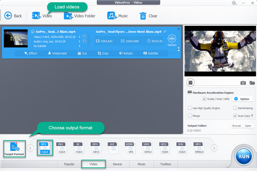The height and width of the screenshot is (171, 257).
Task: Remove the GoPro video item
Action: tap(178, 29)
